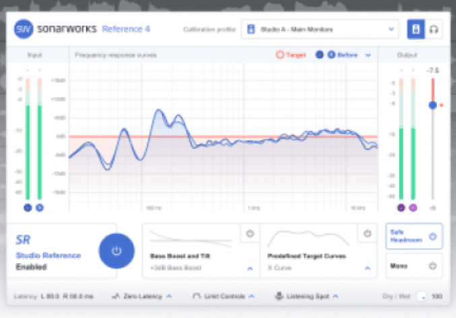Expand the frequency response curves chevron

[368, 55]
